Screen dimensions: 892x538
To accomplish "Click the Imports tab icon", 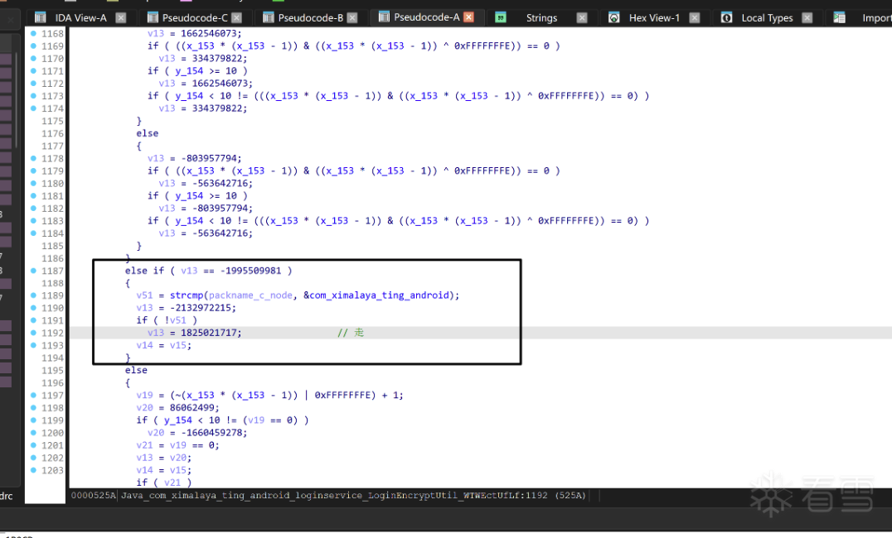I will [839, 17].
